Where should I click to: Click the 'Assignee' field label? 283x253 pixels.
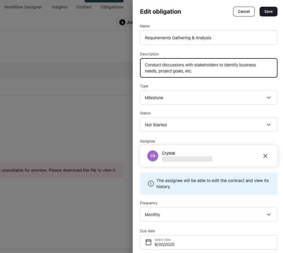[148, 141]
